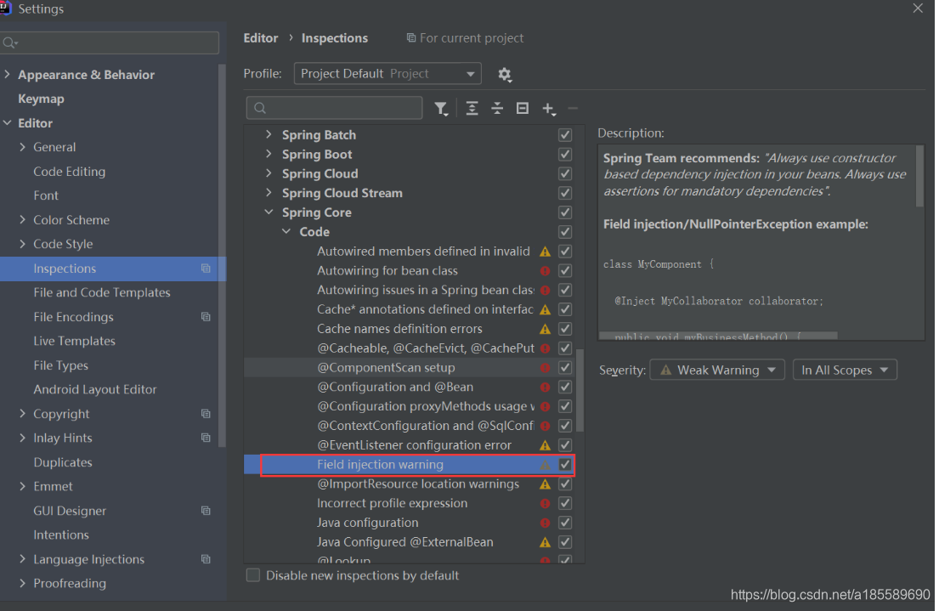
Task: Focus the settings search field at top left
Action: click(110, 42)
